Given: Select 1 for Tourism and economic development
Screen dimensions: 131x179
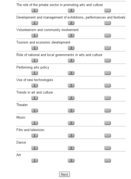Looking at the screenshot, I should coord(35,48).
